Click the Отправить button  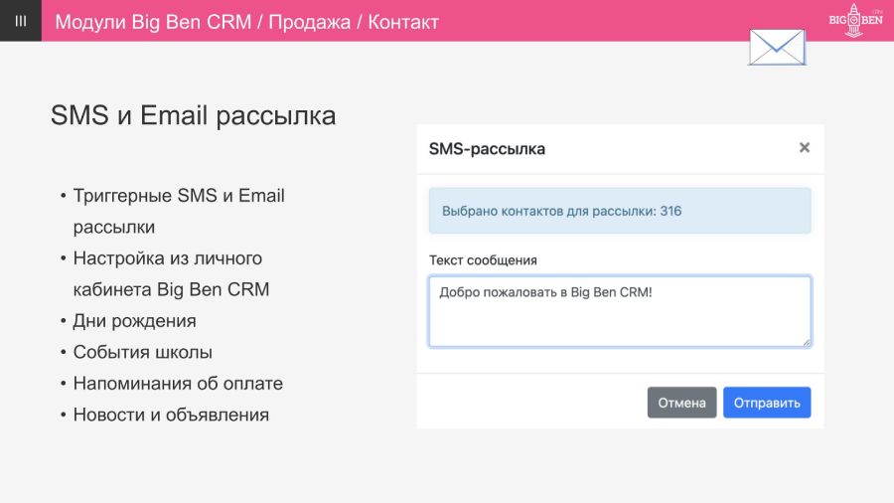coord(767,403)
